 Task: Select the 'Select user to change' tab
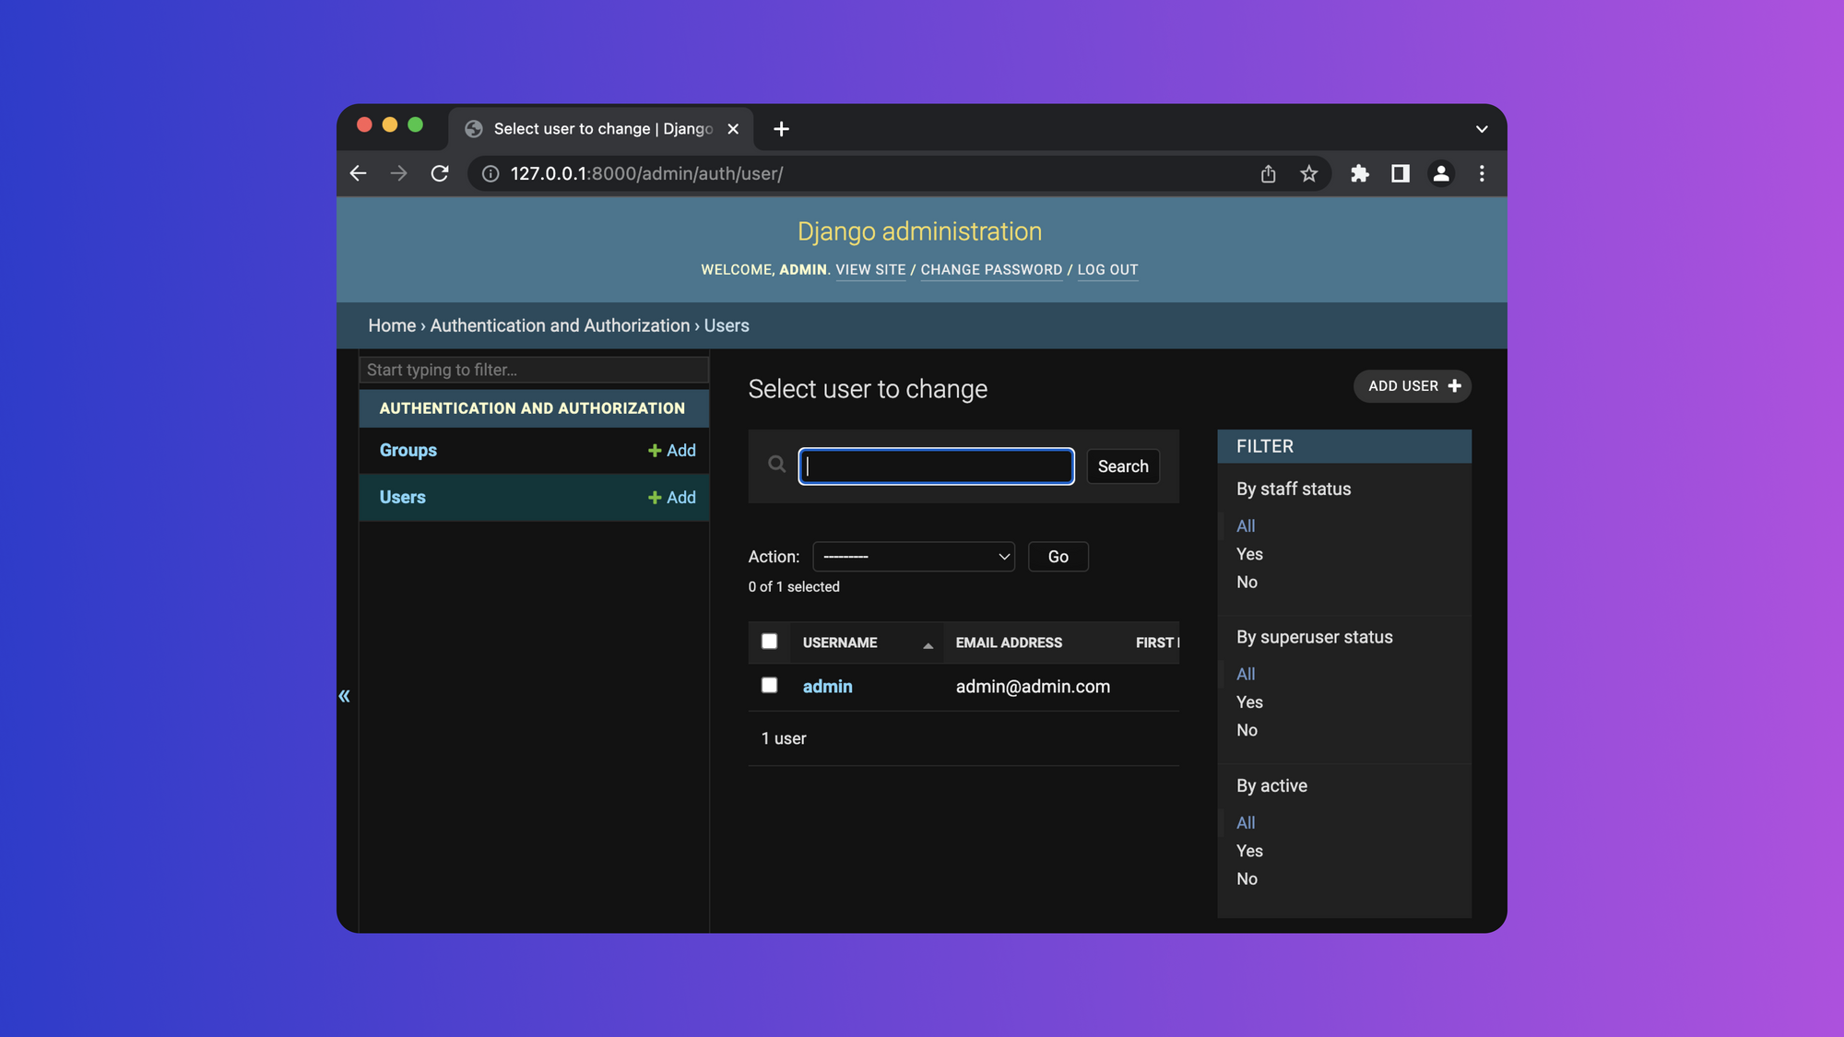tap(601, 129)
